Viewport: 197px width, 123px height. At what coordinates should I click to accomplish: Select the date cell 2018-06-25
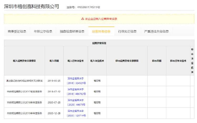point(54,81)
